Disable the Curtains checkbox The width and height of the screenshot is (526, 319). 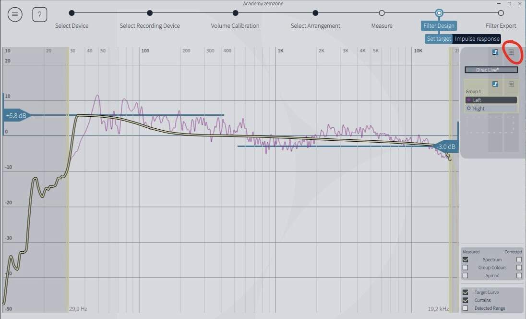tap(465, 300)
